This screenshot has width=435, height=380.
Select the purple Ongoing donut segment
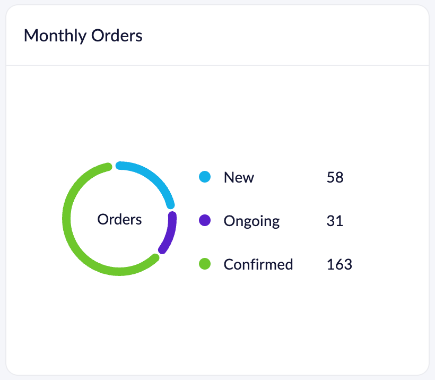tap(170, 234)
